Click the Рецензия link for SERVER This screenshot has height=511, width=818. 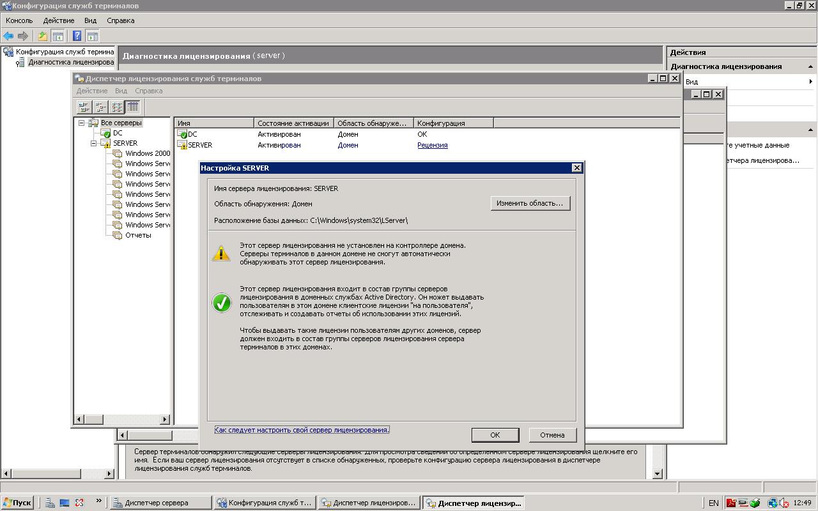[433, 145]
